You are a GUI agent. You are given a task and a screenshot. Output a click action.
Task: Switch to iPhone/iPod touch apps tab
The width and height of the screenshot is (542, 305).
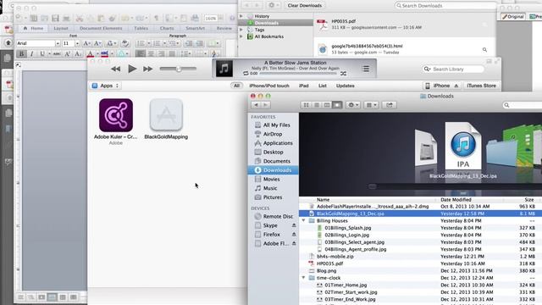click(x=269, y=86)
